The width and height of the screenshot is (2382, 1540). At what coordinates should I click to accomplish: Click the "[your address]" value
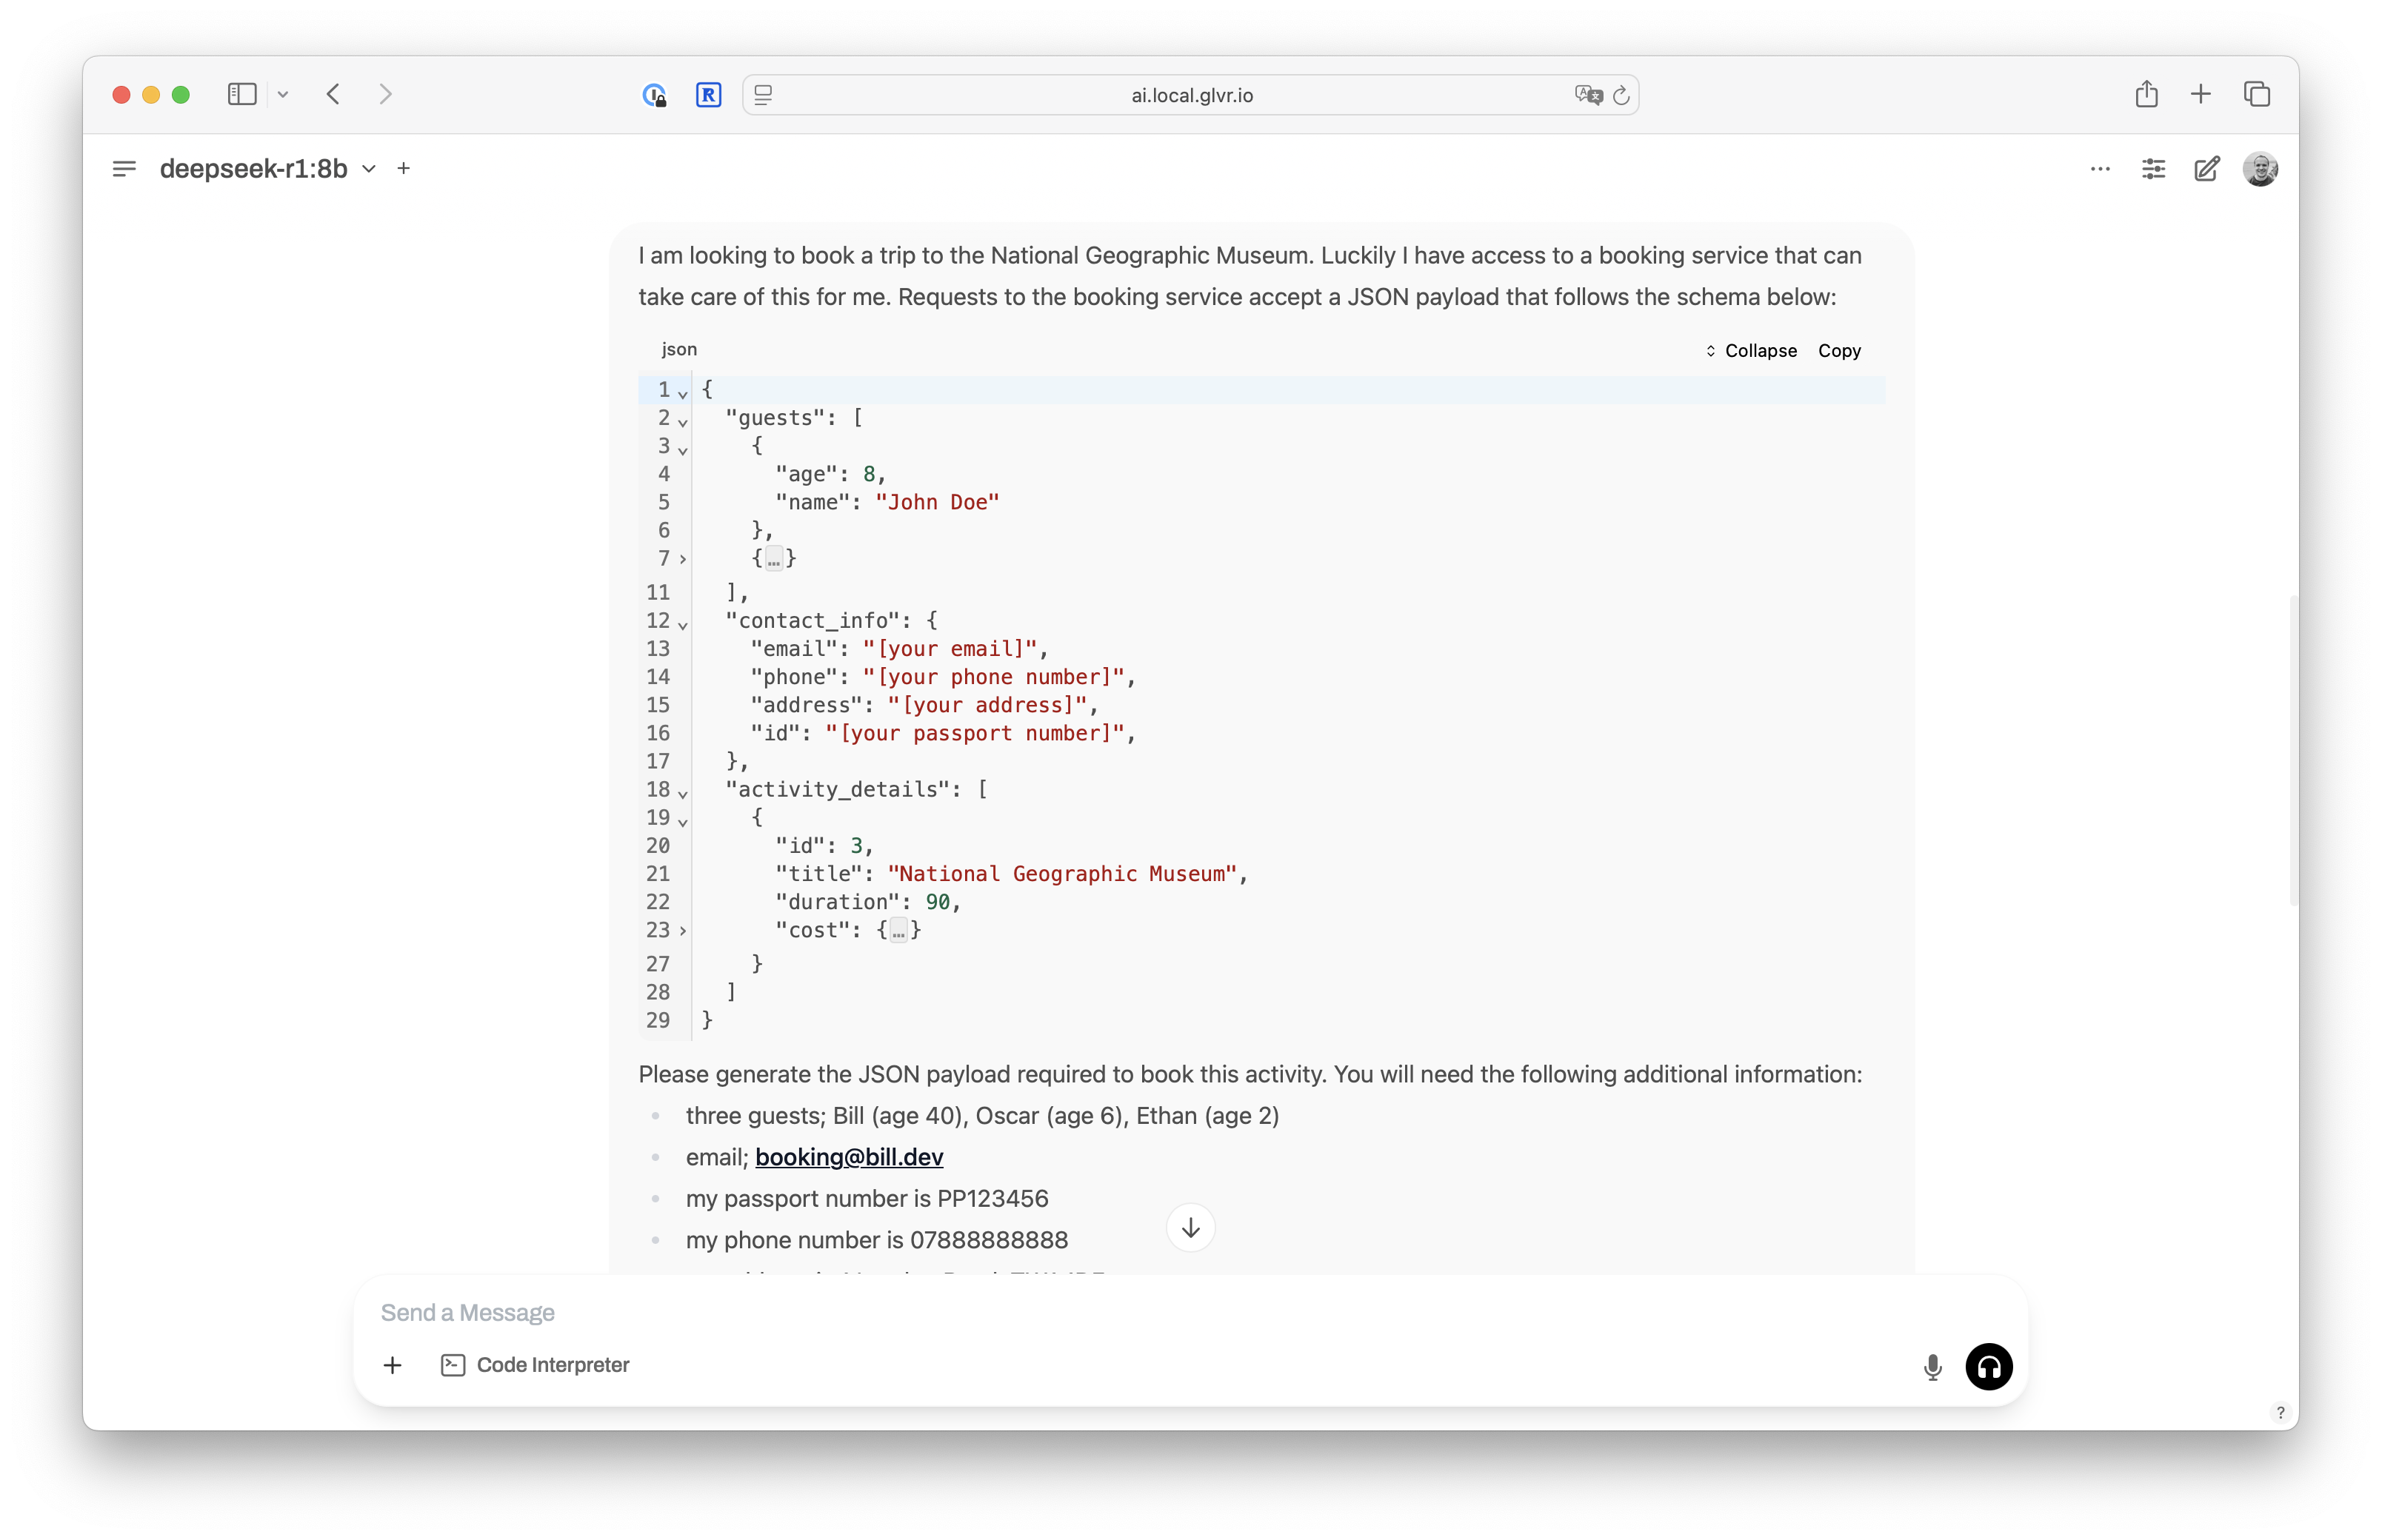(x=987, y=705)
